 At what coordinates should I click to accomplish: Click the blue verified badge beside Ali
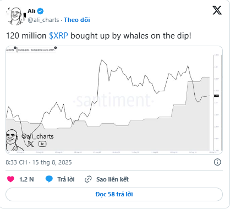pyautogui.click(x=40, y=11)
